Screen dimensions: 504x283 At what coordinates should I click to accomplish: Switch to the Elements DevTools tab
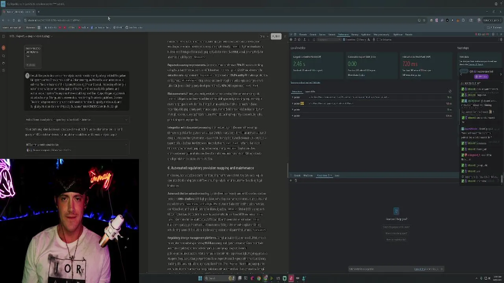(x=303, y=35)
